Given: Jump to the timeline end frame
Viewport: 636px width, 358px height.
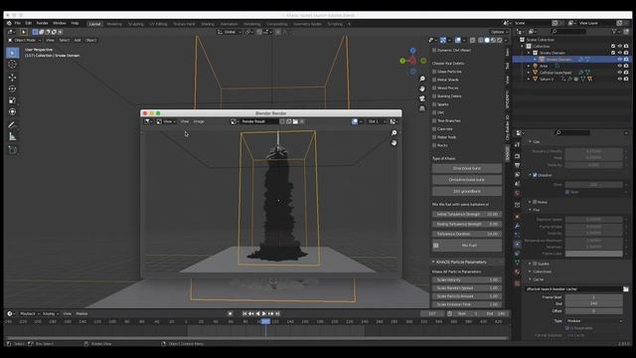Looking at the screenshot, I should coord(277,314).
